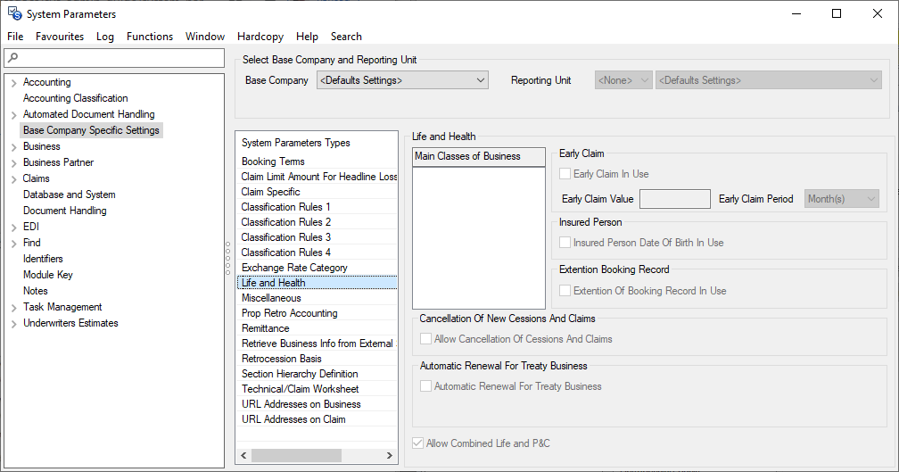Check Automatic Renewal For Treaty Business
Image resolution: width=899 pixels, height=472 pixels.
pos(426,386)
